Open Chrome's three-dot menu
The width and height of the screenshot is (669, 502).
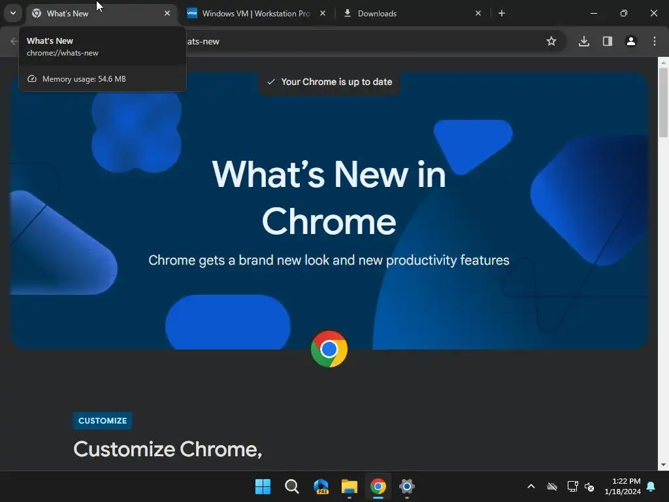click(655, 41)
